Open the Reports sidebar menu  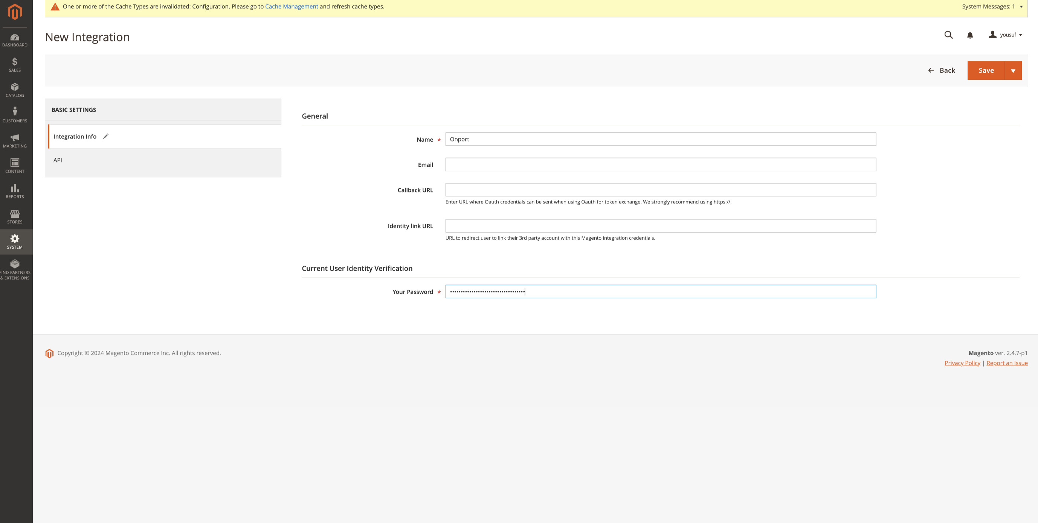[15, 191]
